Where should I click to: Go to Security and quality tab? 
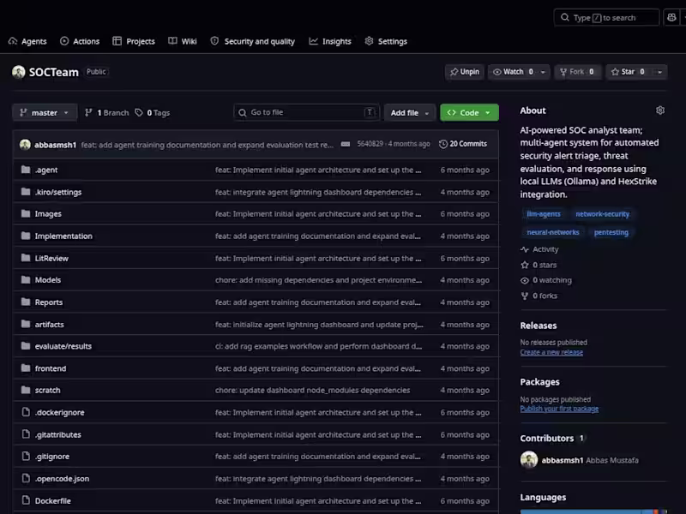pyautogui.click(x=252, y=41)
